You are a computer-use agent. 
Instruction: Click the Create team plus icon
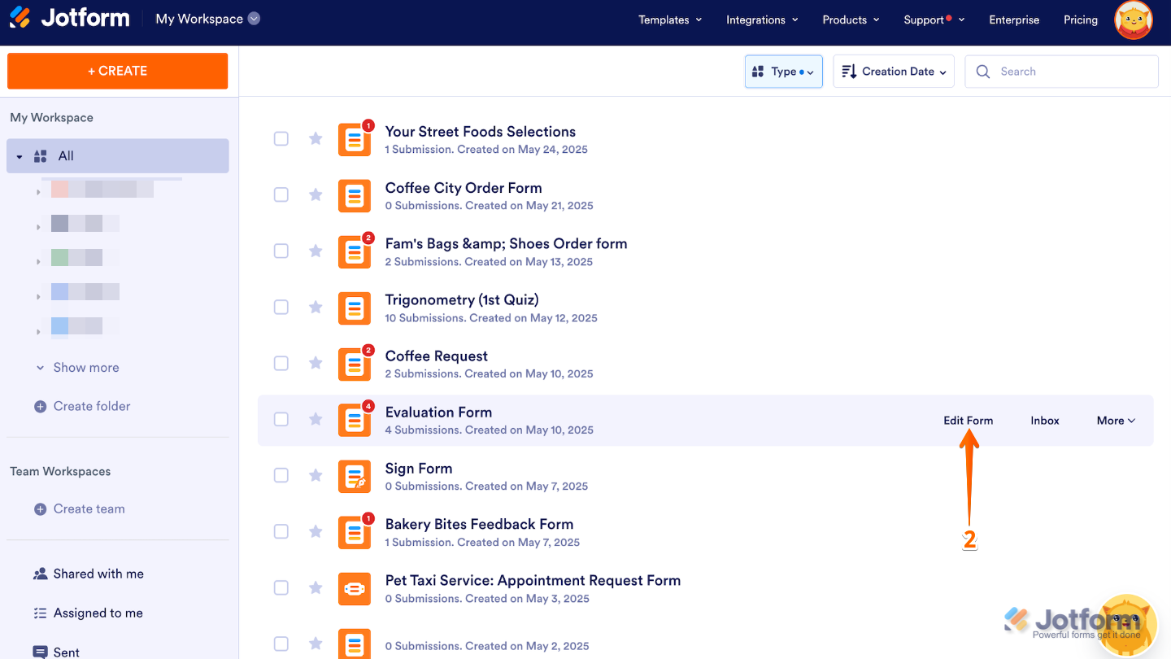pos(39,508)
